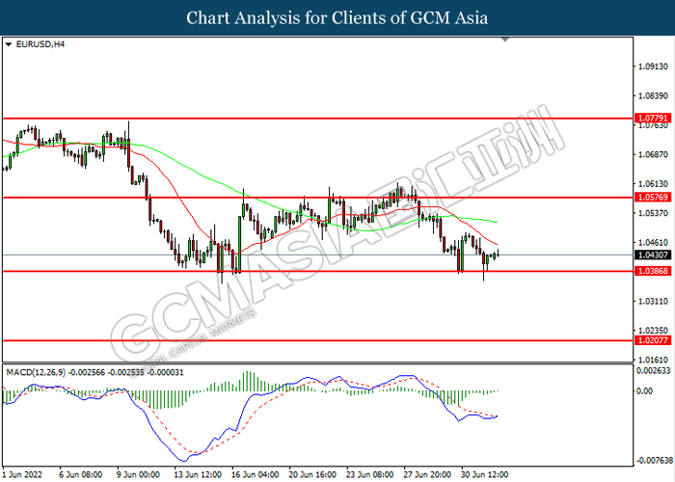Click the EURUSD,H4 symbol label
Image resolution: width=675 pixels, height=482 pixels.
[x=40, y=44]
